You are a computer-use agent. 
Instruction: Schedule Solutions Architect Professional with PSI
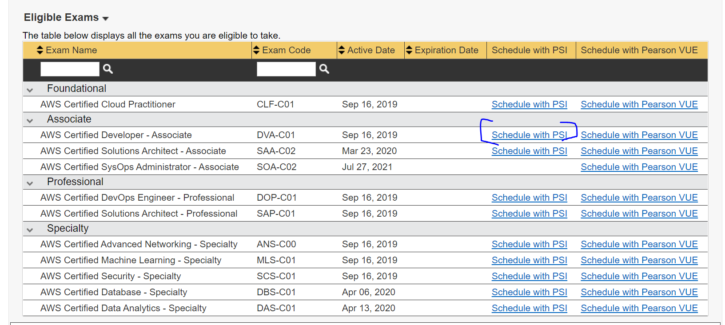(x=529, y=214)
